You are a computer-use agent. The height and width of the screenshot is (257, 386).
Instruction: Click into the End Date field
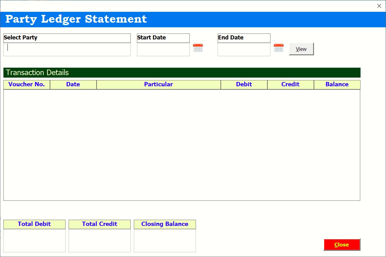coord(244,49)
